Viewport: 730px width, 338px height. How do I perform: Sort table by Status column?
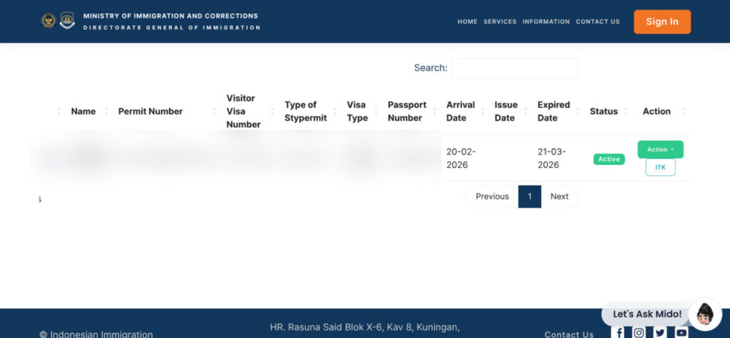coord(603,111)
